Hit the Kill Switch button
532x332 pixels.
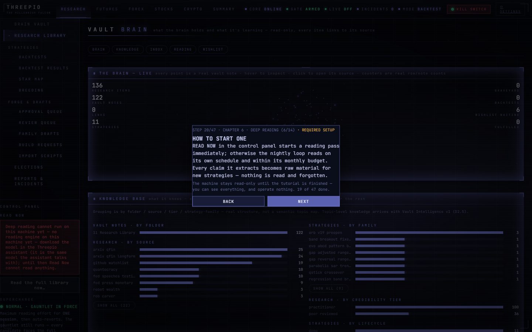pos(468,9)
